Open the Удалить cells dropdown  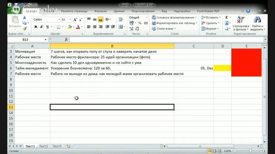click(x=210, y=23)
